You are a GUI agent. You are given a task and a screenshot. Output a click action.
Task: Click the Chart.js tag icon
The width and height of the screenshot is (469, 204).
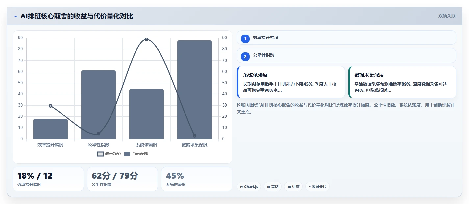click(x=242, y=187)
